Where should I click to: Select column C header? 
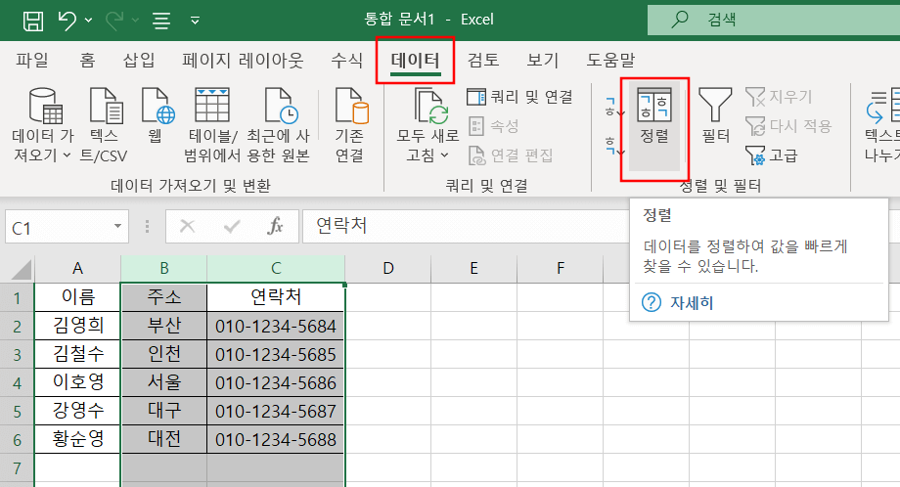coord(276,269)
